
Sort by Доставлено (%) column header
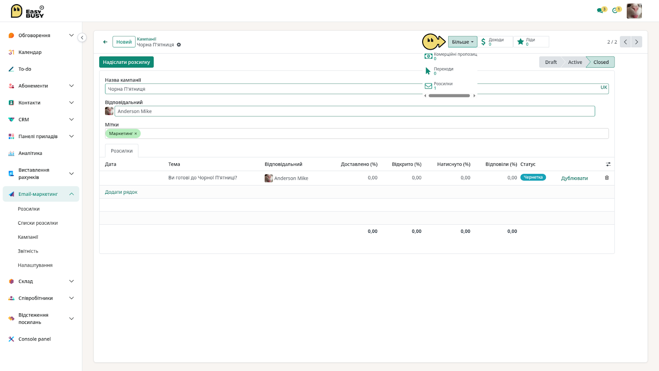coord(359,164)
